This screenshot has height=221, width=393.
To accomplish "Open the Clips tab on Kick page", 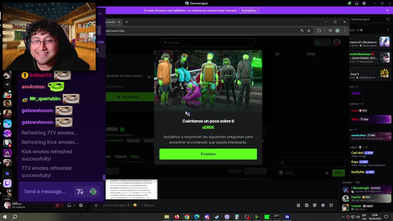I will click(134, 157).
